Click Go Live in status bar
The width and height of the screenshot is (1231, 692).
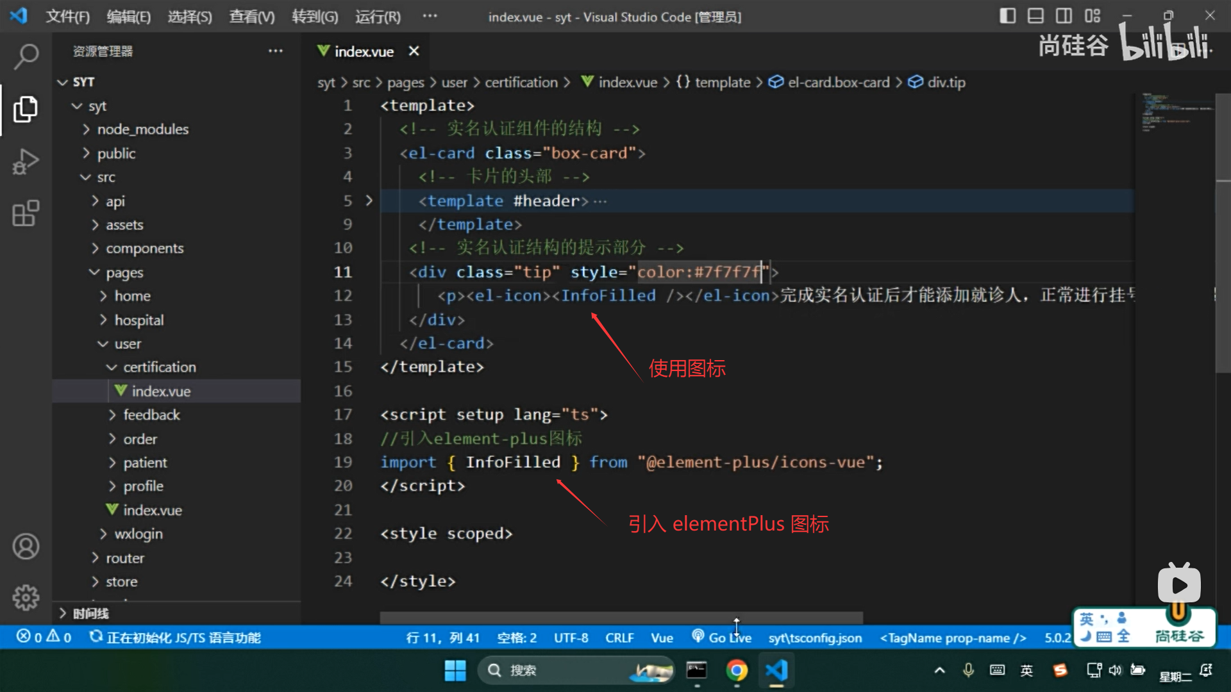click(722, 638)
